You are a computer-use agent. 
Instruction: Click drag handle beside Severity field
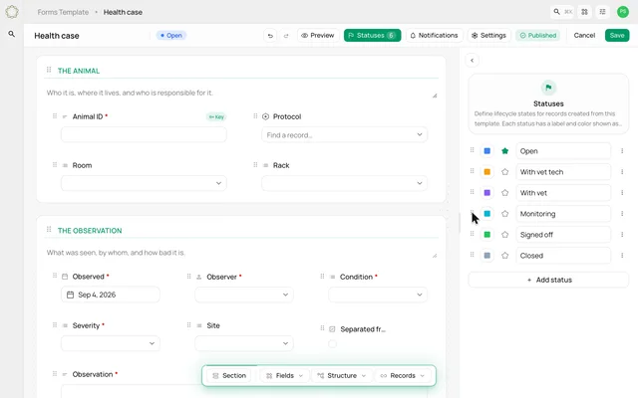pyautogui.click(x=55, y=325)
